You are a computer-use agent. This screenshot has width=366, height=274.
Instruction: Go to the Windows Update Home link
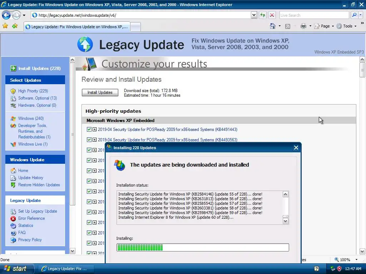23,171
